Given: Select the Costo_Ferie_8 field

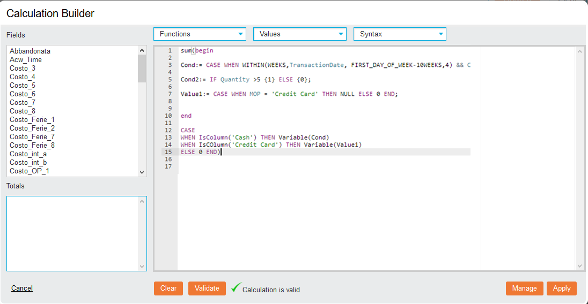Looking at the screenshot, I should coord(32,146).
